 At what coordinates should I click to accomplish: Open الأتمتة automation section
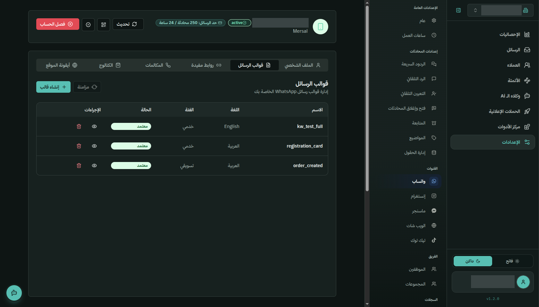click(x=493, y=81)
